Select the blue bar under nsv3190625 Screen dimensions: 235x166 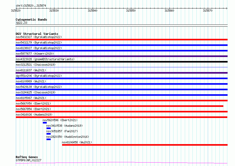coord(121,95)
